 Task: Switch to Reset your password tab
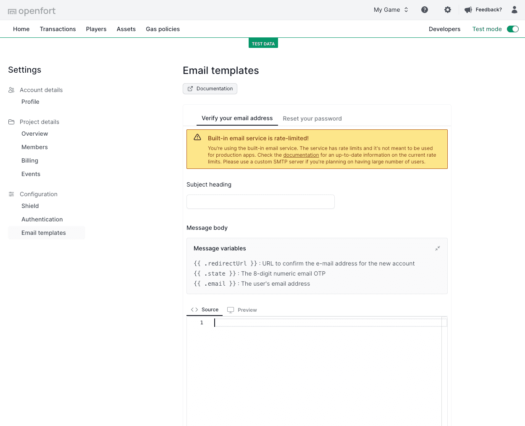coord(312,118)
